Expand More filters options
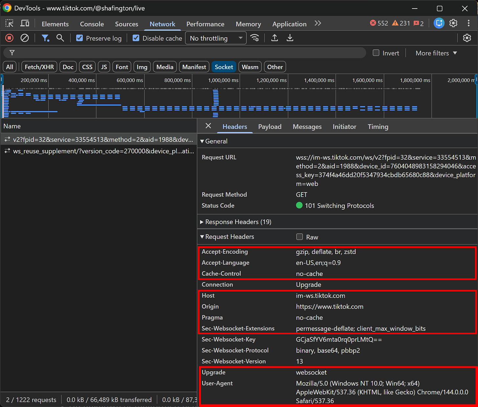This screenshot has width=478, height=407. click(x=436, y=53)
